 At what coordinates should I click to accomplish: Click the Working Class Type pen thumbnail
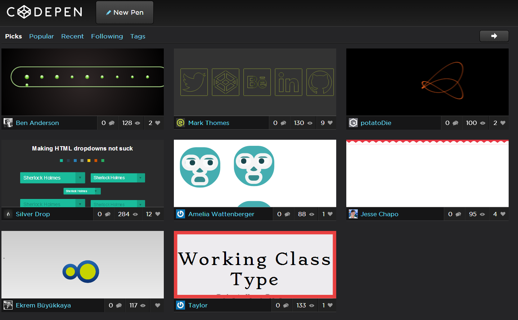[255, 265]
